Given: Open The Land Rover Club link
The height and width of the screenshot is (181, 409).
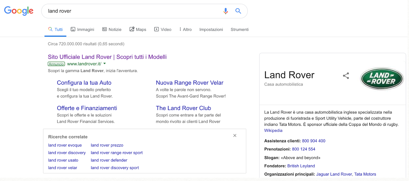Looking at the screenshot, I should [183, 108].
